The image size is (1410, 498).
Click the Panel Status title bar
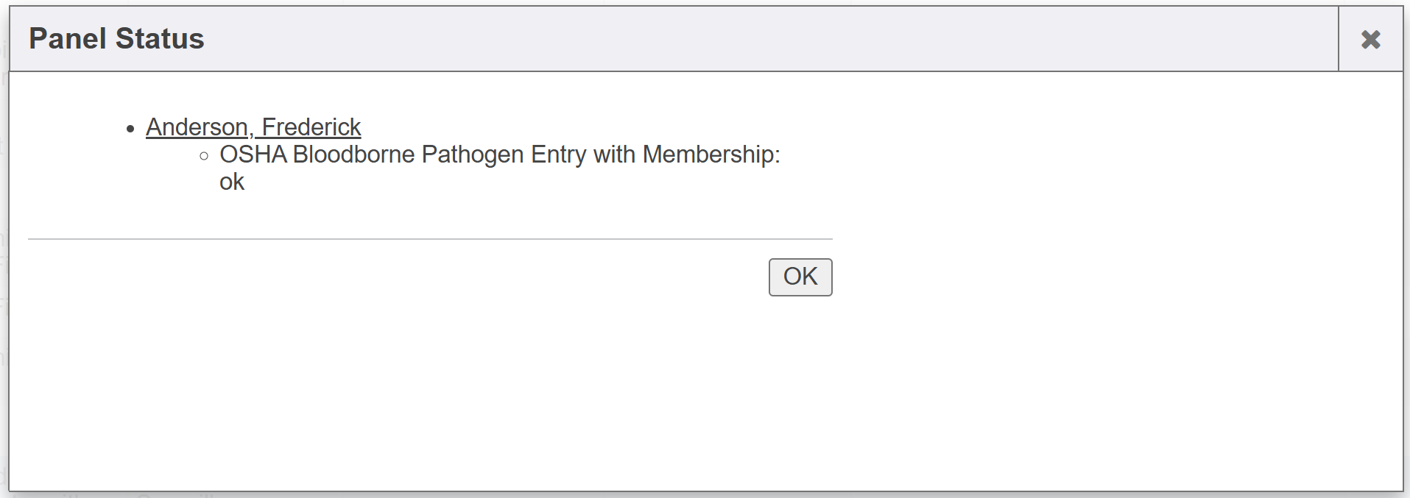[663, 39]
